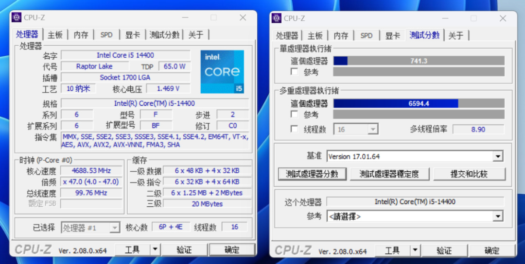Click CPU-Z app icon in left window title bar

17,17
